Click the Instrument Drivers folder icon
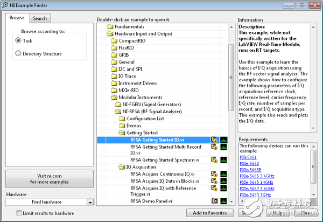Image resolution: width=323 pixels, height=222 pixels. 114,83
